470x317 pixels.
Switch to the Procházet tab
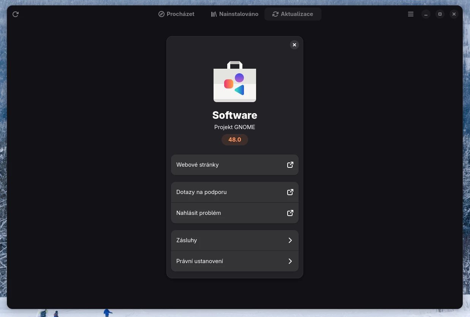pyautogui.click(x=176, y=14)
